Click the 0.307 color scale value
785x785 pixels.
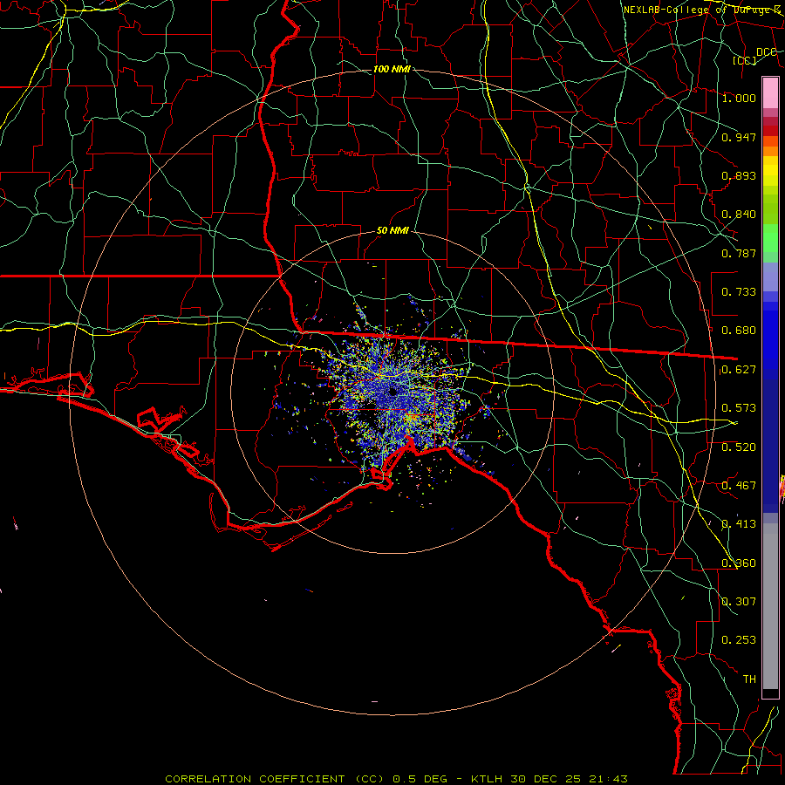(x=739, y=602)
